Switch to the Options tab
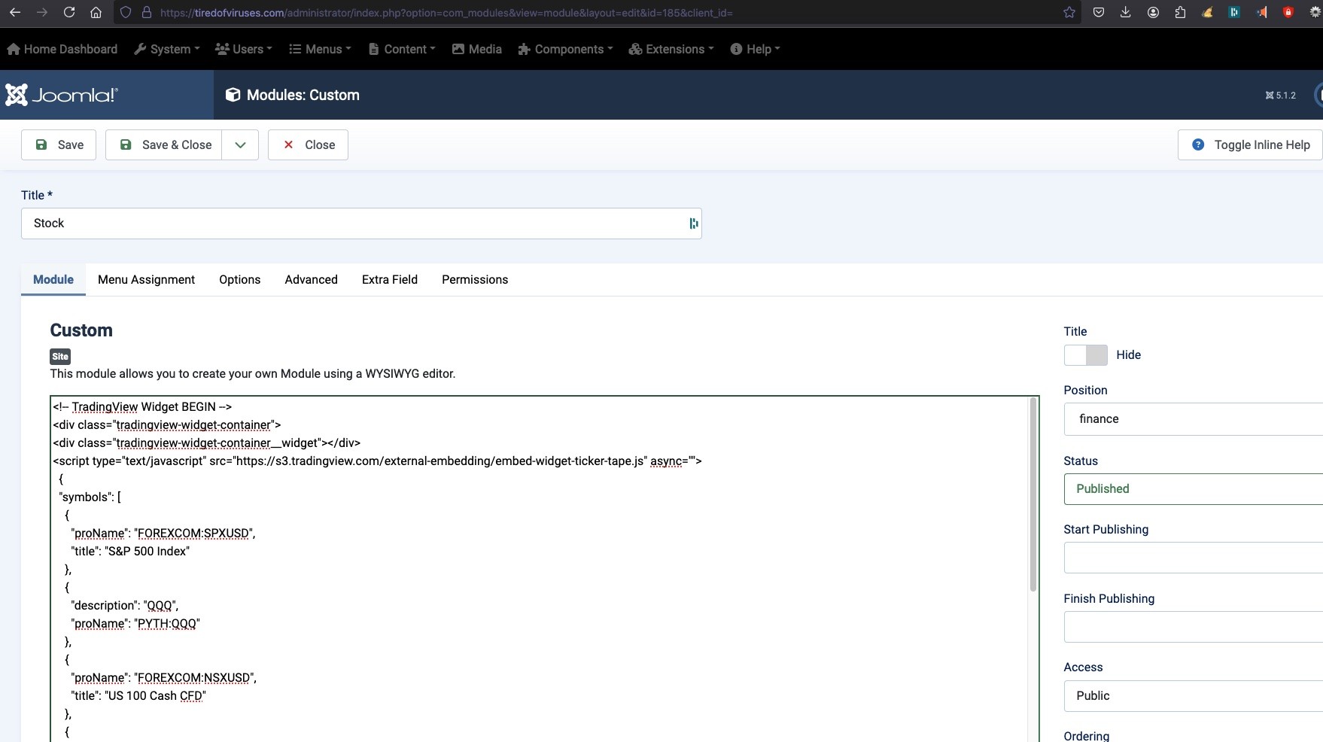The height and width of the screenshot is (742, 1323). point(240,280)
